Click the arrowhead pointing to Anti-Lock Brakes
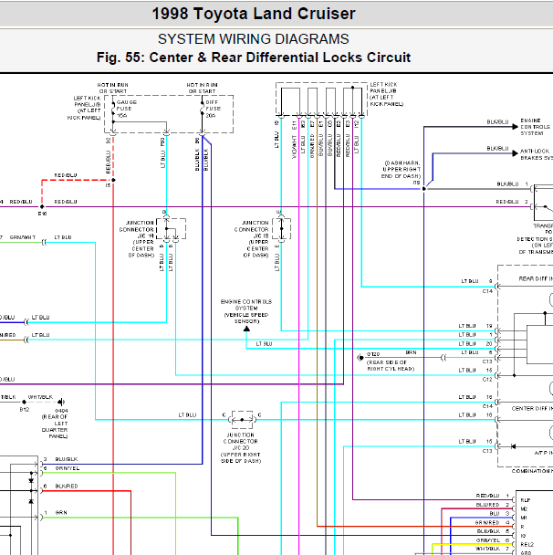553x555 pixels. coord(516,153)
